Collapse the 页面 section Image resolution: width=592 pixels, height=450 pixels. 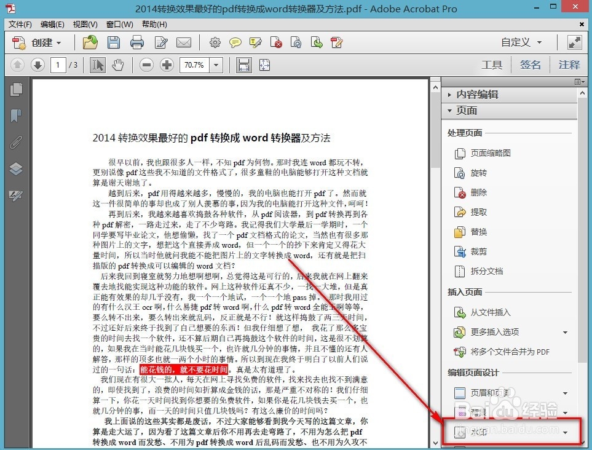click(509, 111)
